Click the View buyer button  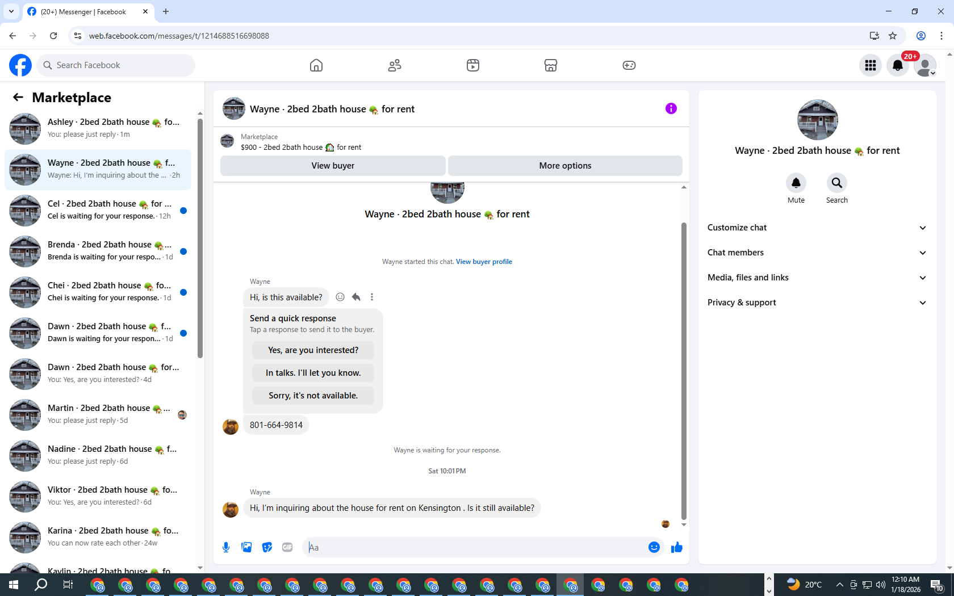coord(333,166)
